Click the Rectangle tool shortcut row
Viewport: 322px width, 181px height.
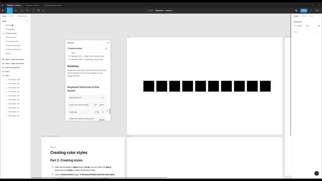click(88, 98)
